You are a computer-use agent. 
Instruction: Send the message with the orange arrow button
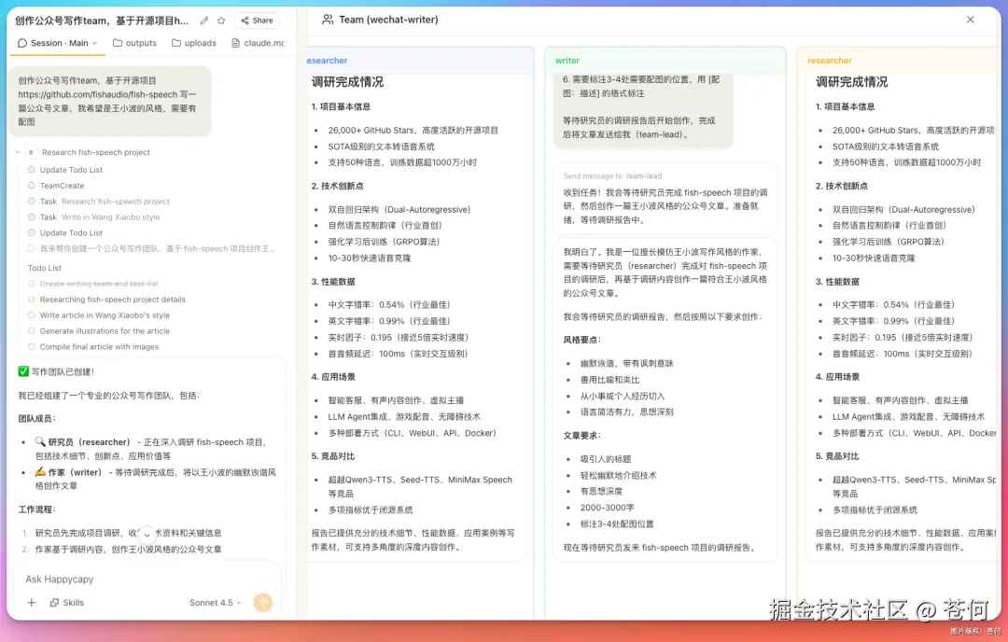click(x=262, y=602)
